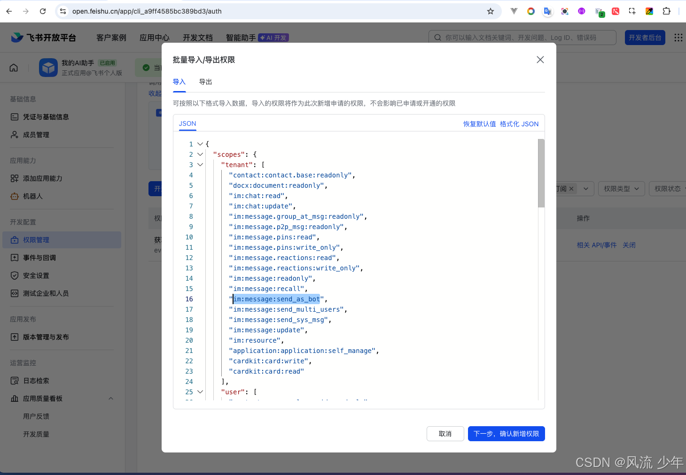Open 凭证与基础信息 in the sidebar

[46, 117]
